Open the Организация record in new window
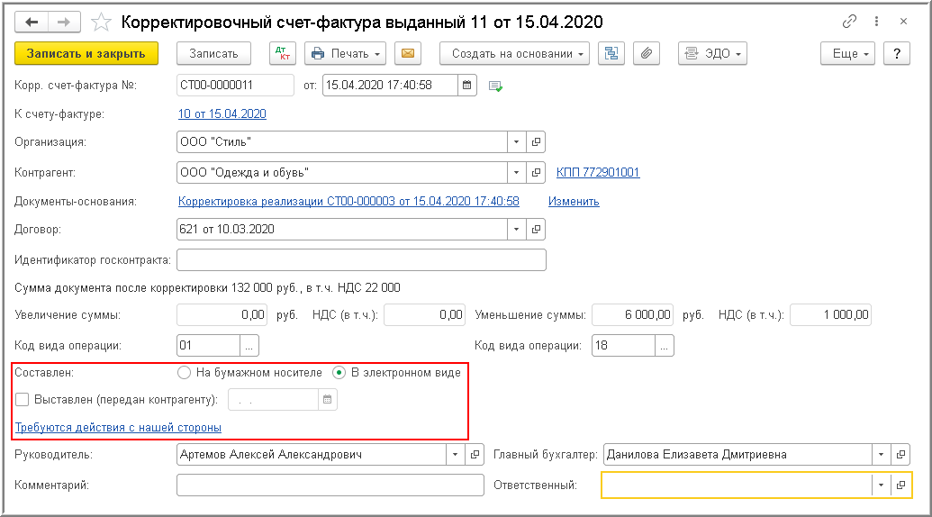 point(536,142)
